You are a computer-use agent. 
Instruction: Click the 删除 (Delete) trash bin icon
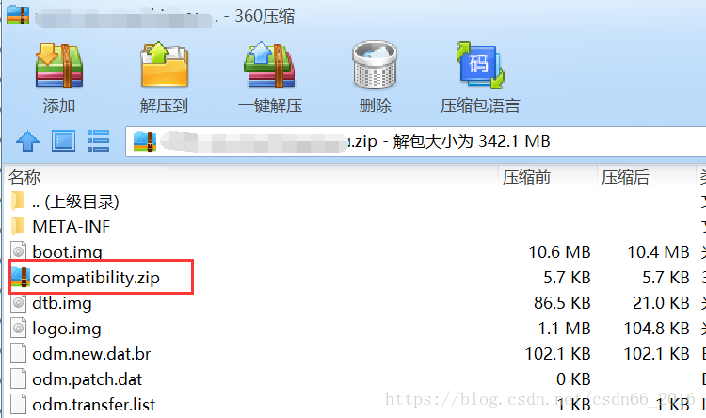(x=375, y=66)
